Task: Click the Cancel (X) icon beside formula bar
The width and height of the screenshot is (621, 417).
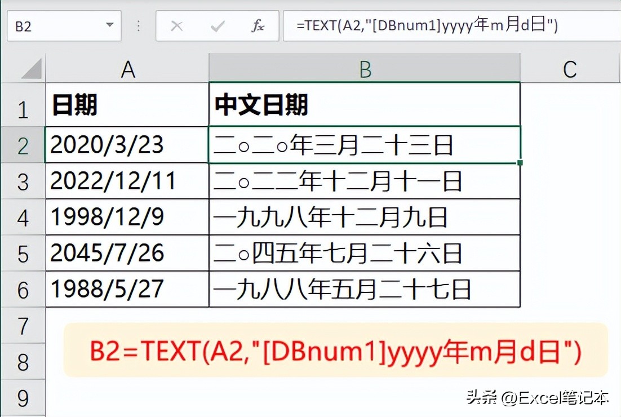Action: click(x=176, y=25)
